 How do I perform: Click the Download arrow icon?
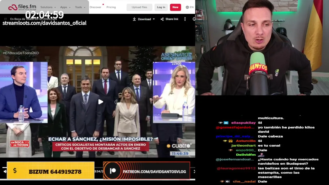(134, 19)
